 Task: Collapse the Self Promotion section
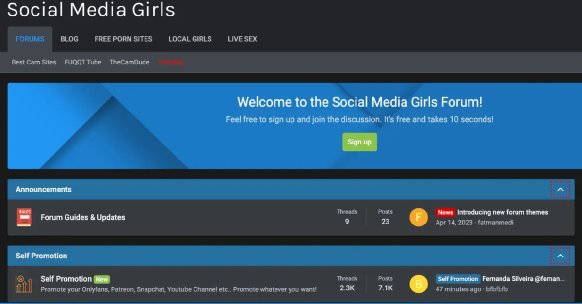(x=560, y=256)
